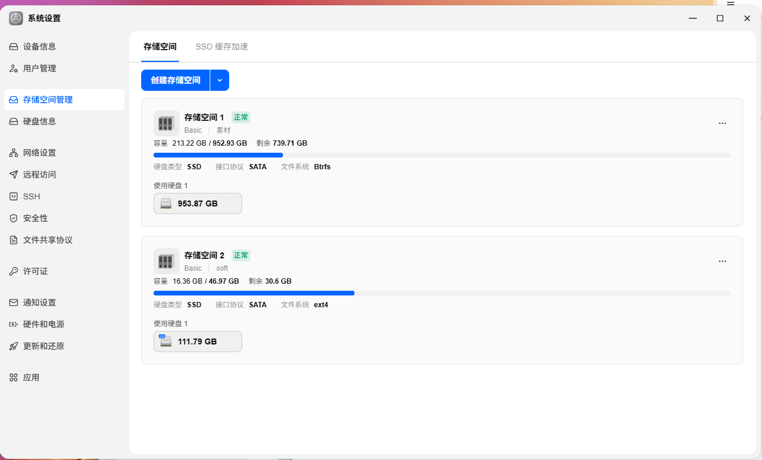The width and height of the screenshot is (762, 460).
Task: Click the 存储空间 1 capacity usage bar
Action: coord(442,155)
